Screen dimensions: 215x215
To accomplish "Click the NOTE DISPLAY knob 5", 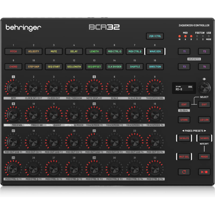I will tap(94, 88).
